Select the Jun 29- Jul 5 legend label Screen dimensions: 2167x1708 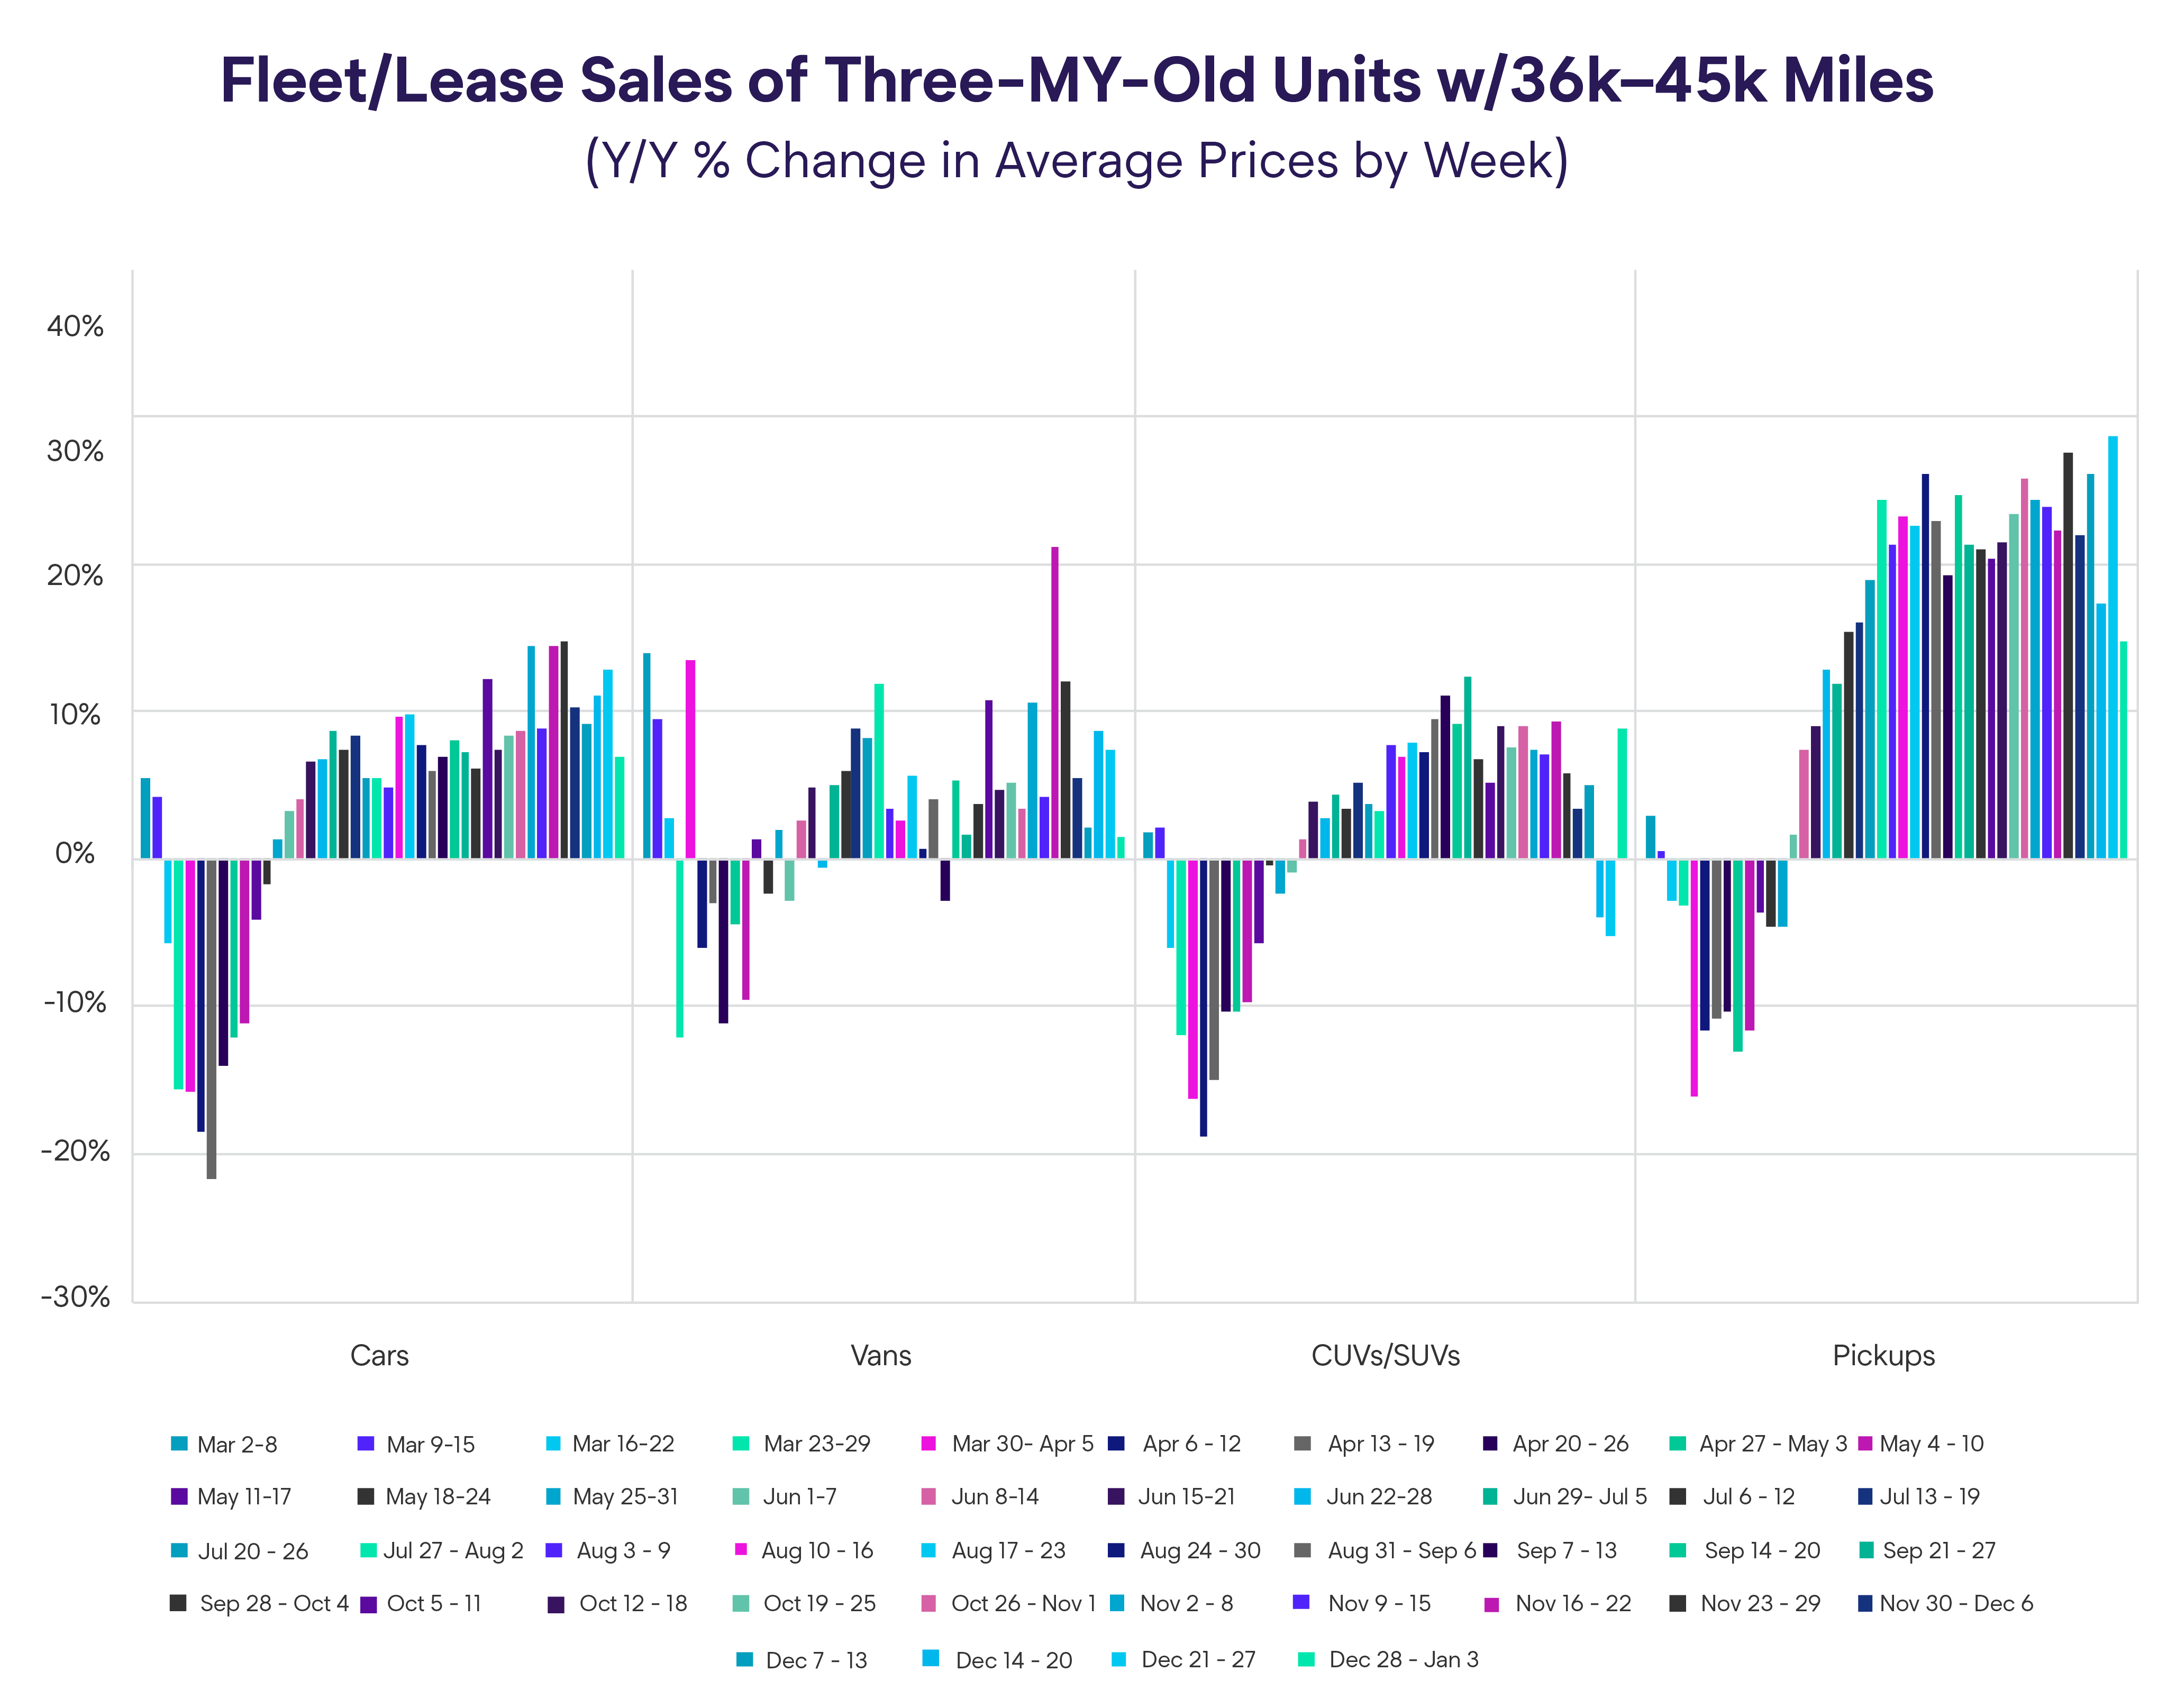(1579, 1497)
